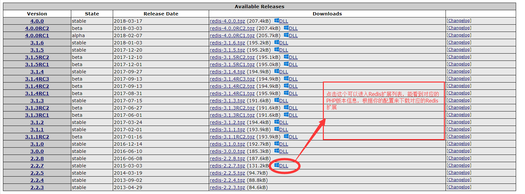
Task: Click the Windows DLL icon for redis-4.0.0
Action: [x=277, y=21]
